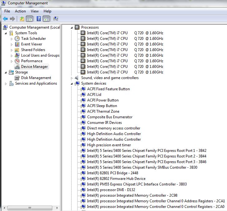The height and width of the screenshot is (211, 227).
Task: Expand the Event Viewer node
Action: tap(12, 45)
